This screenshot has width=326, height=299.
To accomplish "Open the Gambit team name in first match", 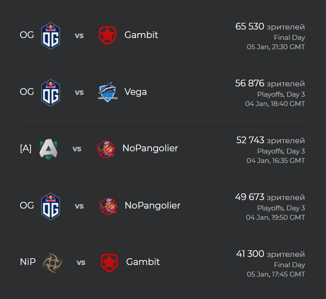I will [x=141, y=35].
